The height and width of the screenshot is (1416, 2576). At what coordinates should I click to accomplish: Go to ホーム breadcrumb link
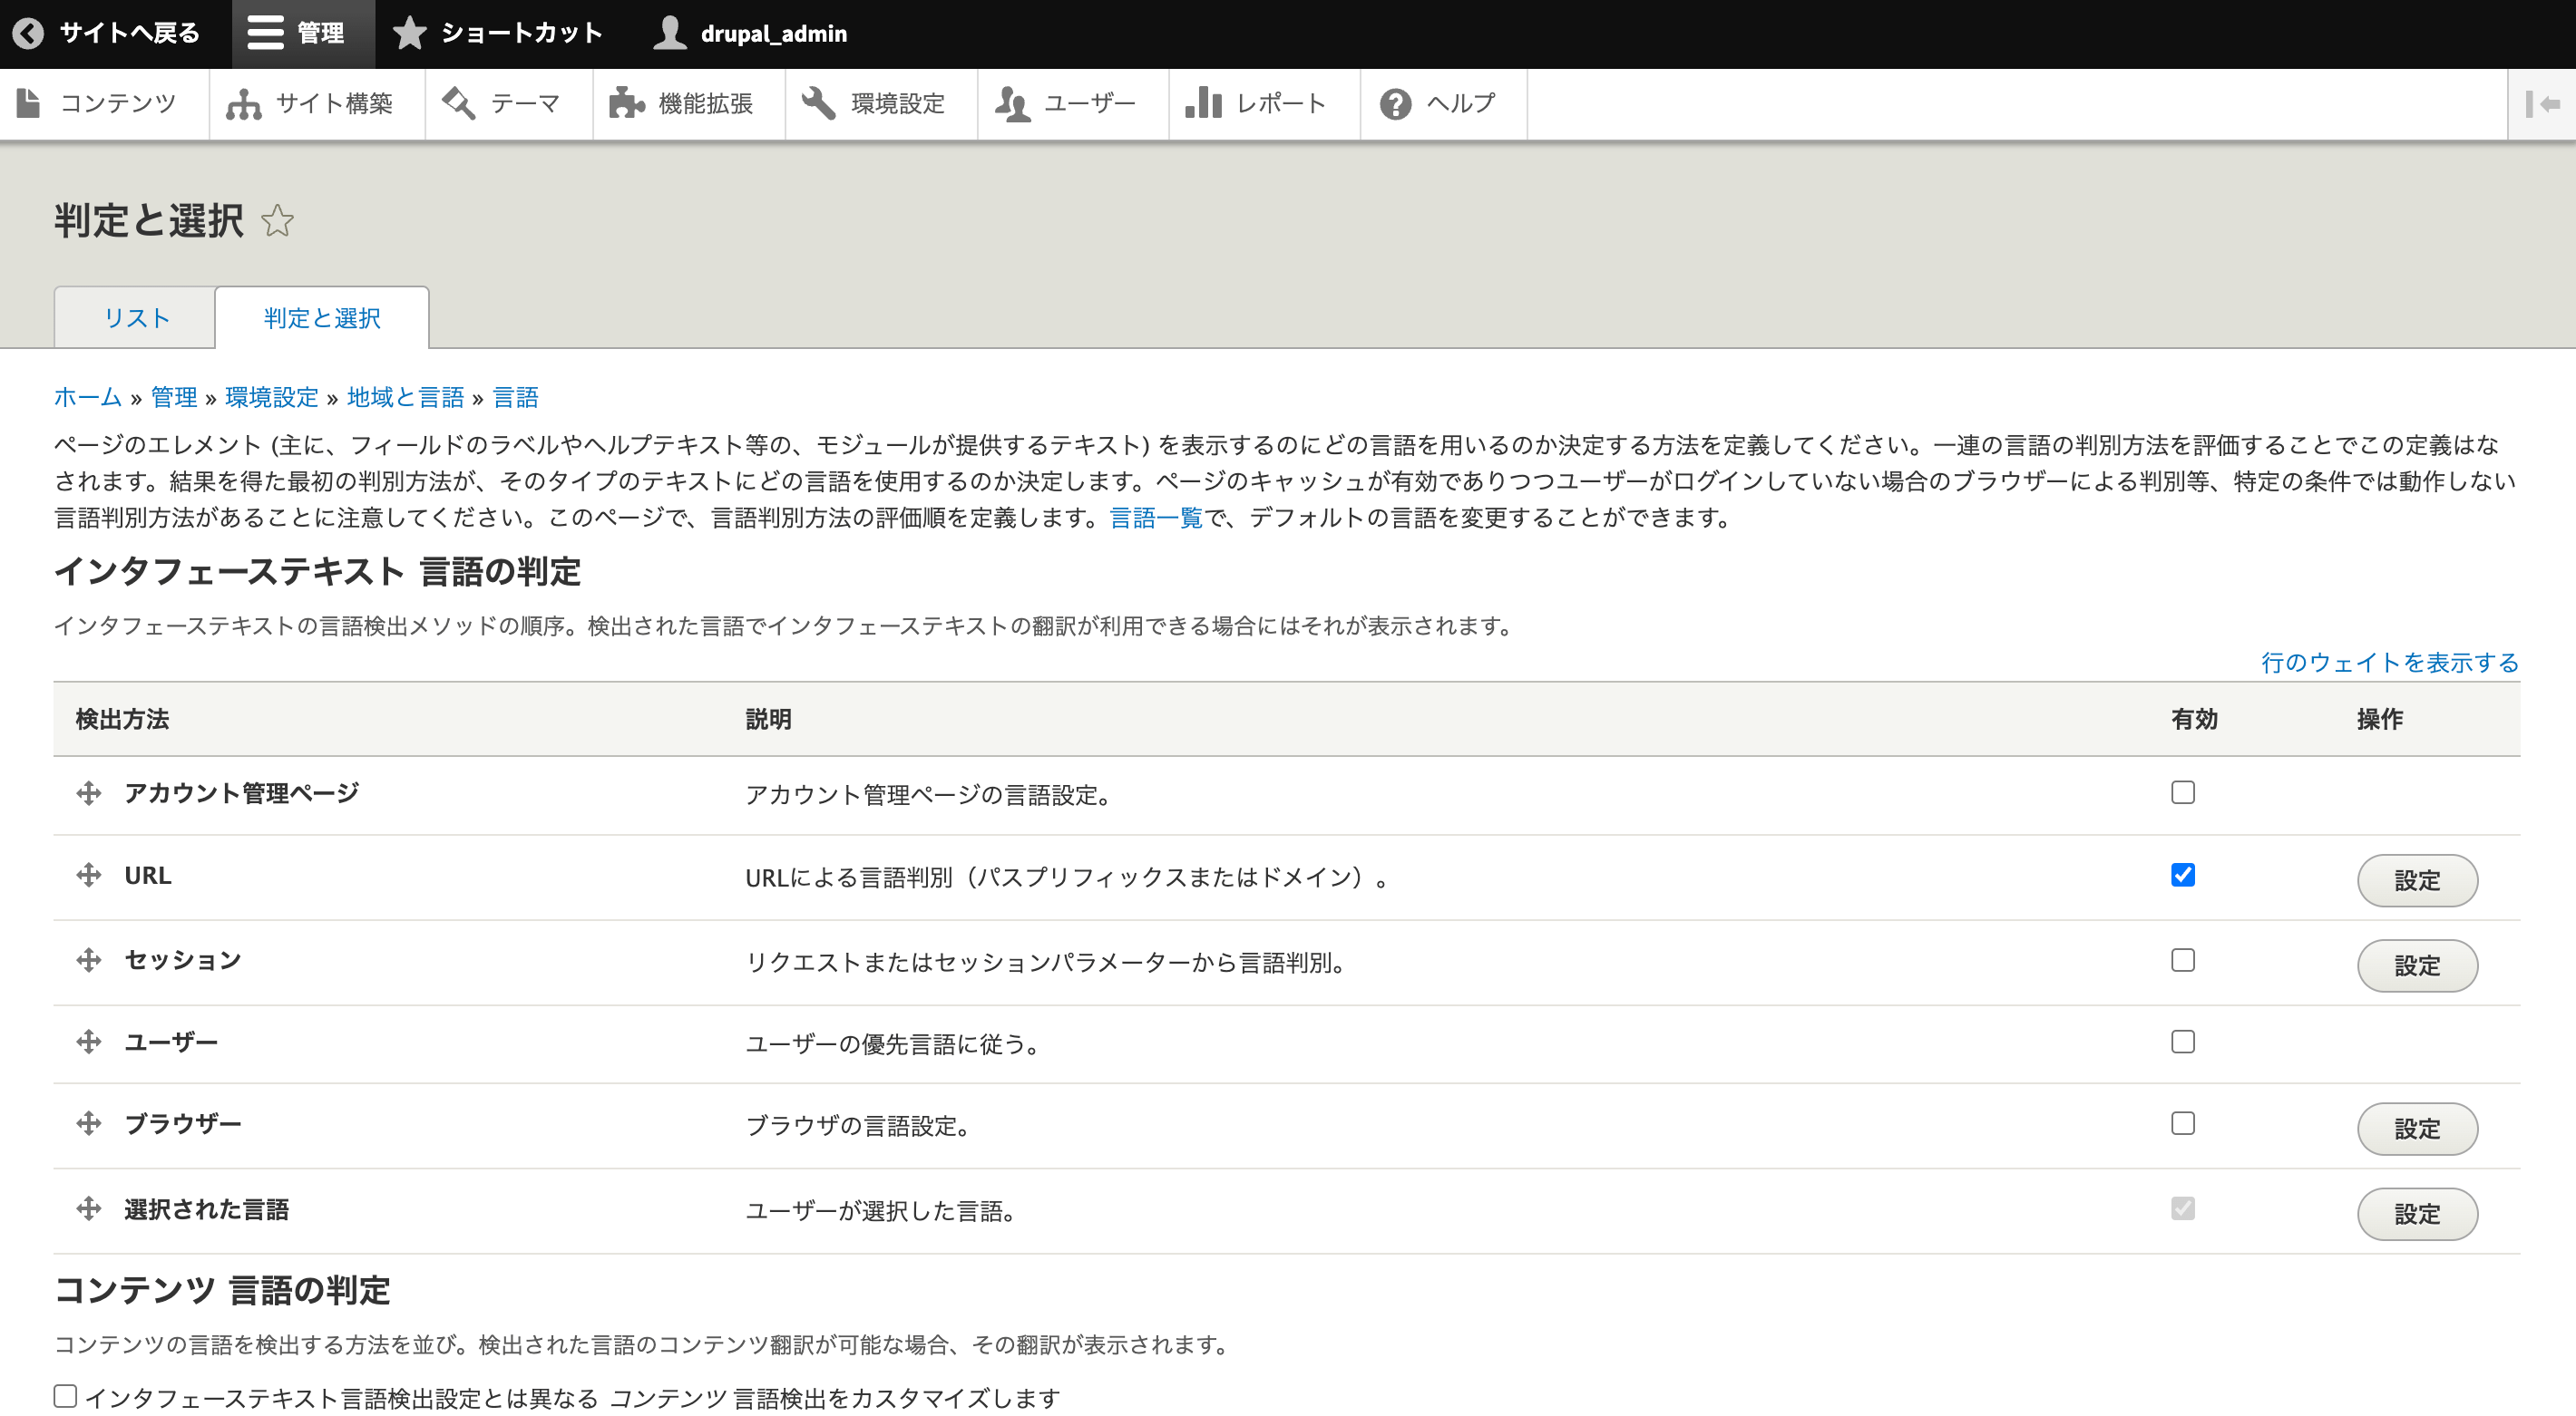(x=87, y=398)
